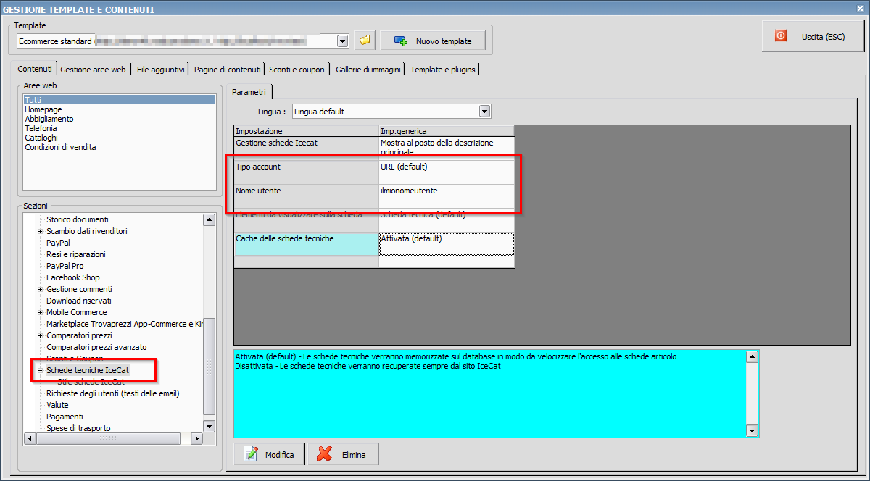Expand the Comparatori prezzi node
870x481 pixels.
41,335
